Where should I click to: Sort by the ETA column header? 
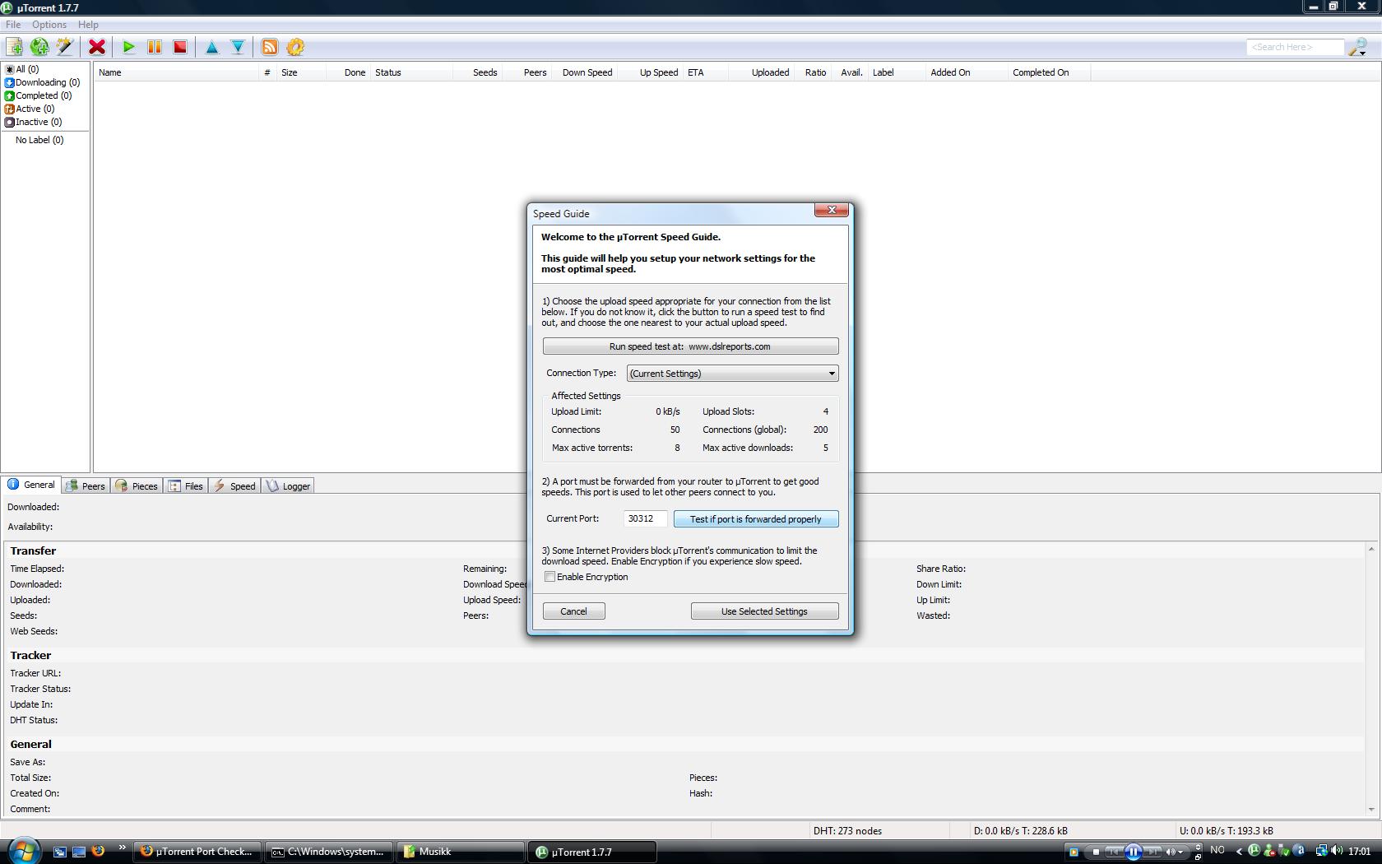point(705,72)
